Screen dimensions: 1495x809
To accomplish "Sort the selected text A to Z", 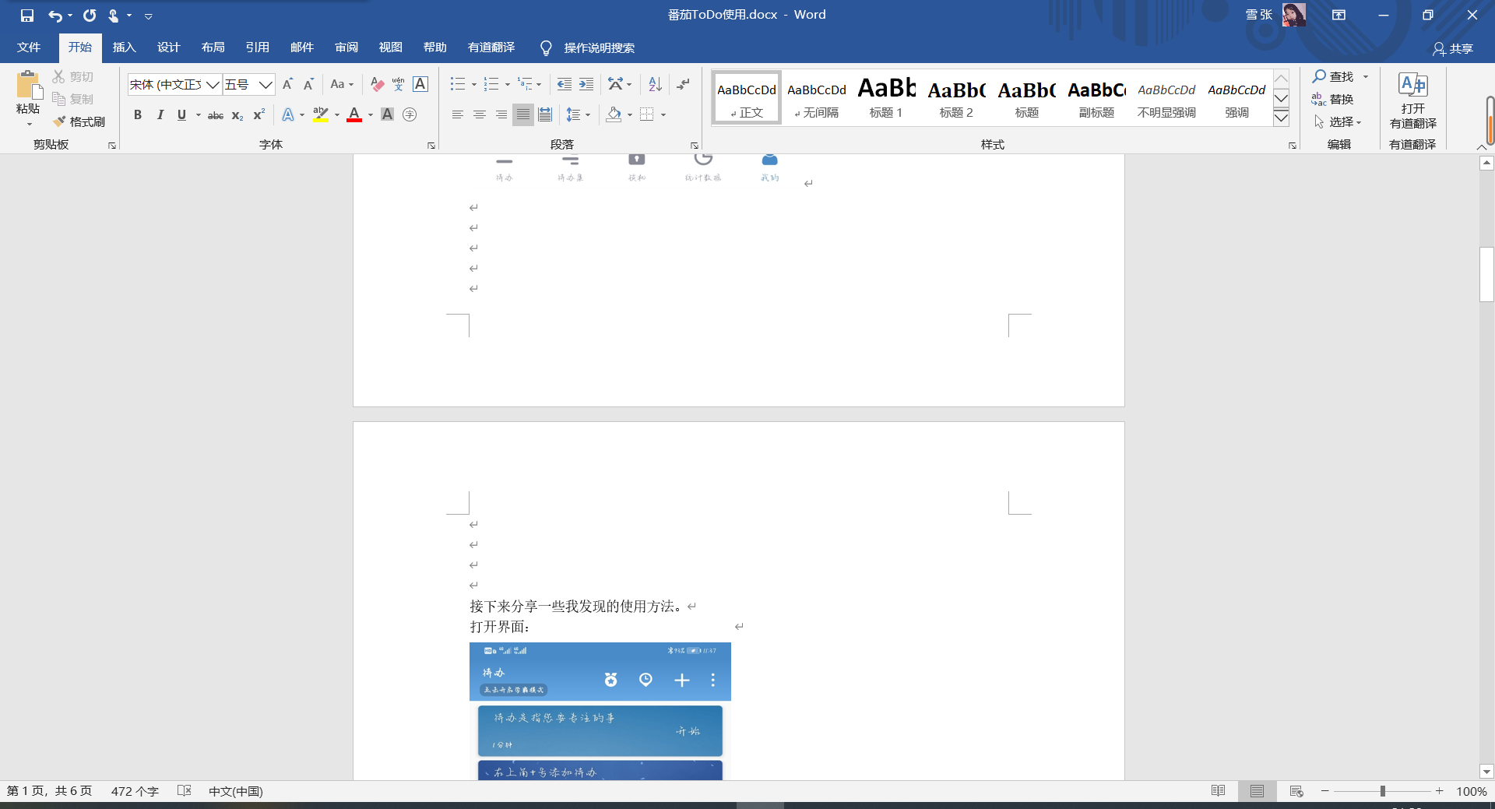I will coord(655,84).
